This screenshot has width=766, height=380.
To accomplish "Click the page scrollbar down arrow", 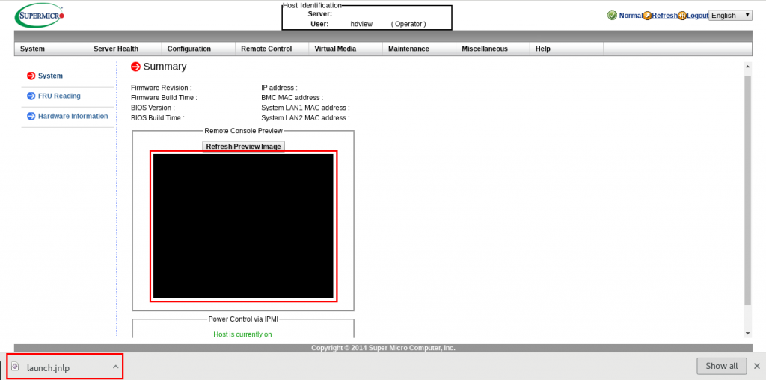I will click(x=747, y=333).
